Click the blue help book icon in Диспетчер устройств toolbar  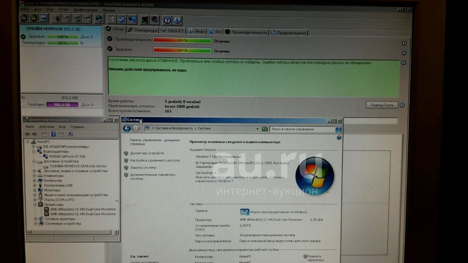(53, 134)
